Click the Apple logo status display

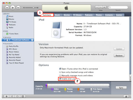pyautogui.click(x=66, y=8)
